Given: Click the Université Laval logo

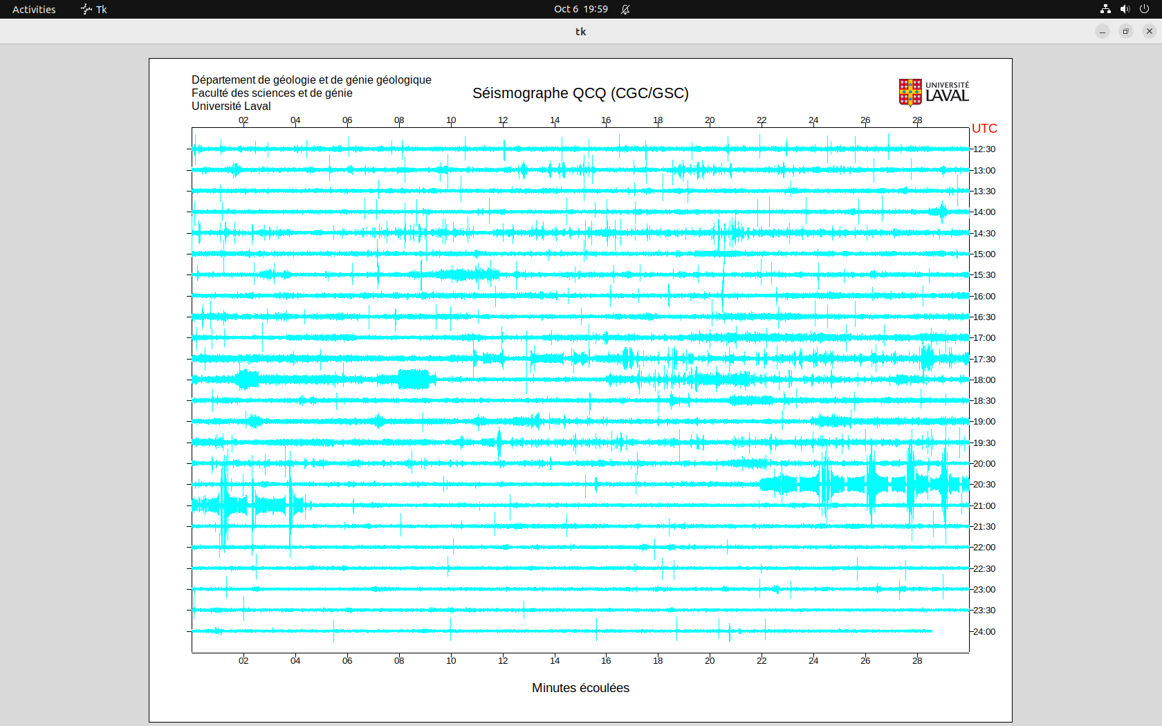Looking at the screenshot, I should click(933, 93).
